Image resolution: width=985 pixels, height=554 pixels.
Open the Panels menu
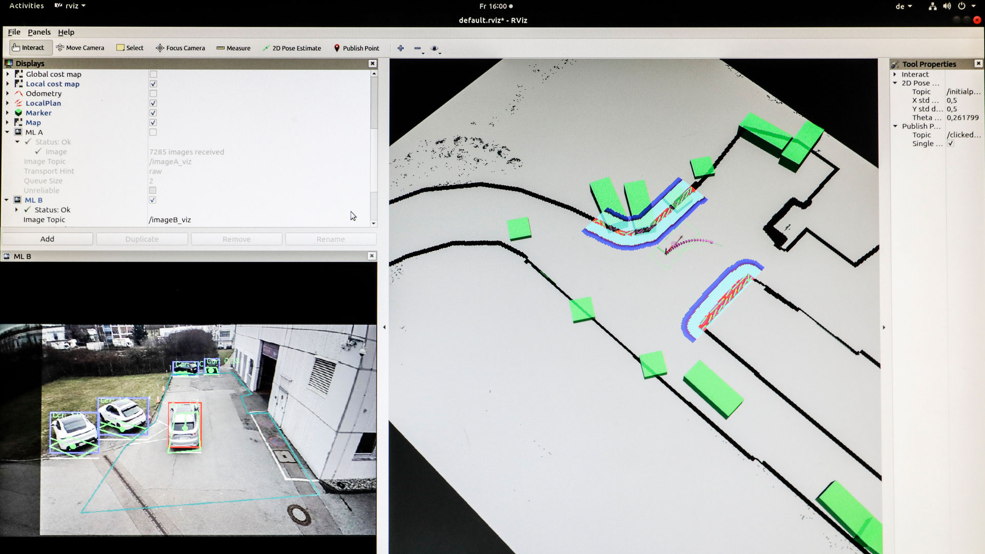(x=40, y=32)
